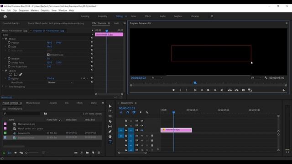292x164 pixels.
Task: Toggle Position animation stopwatch
Action: tap(9, 42)
